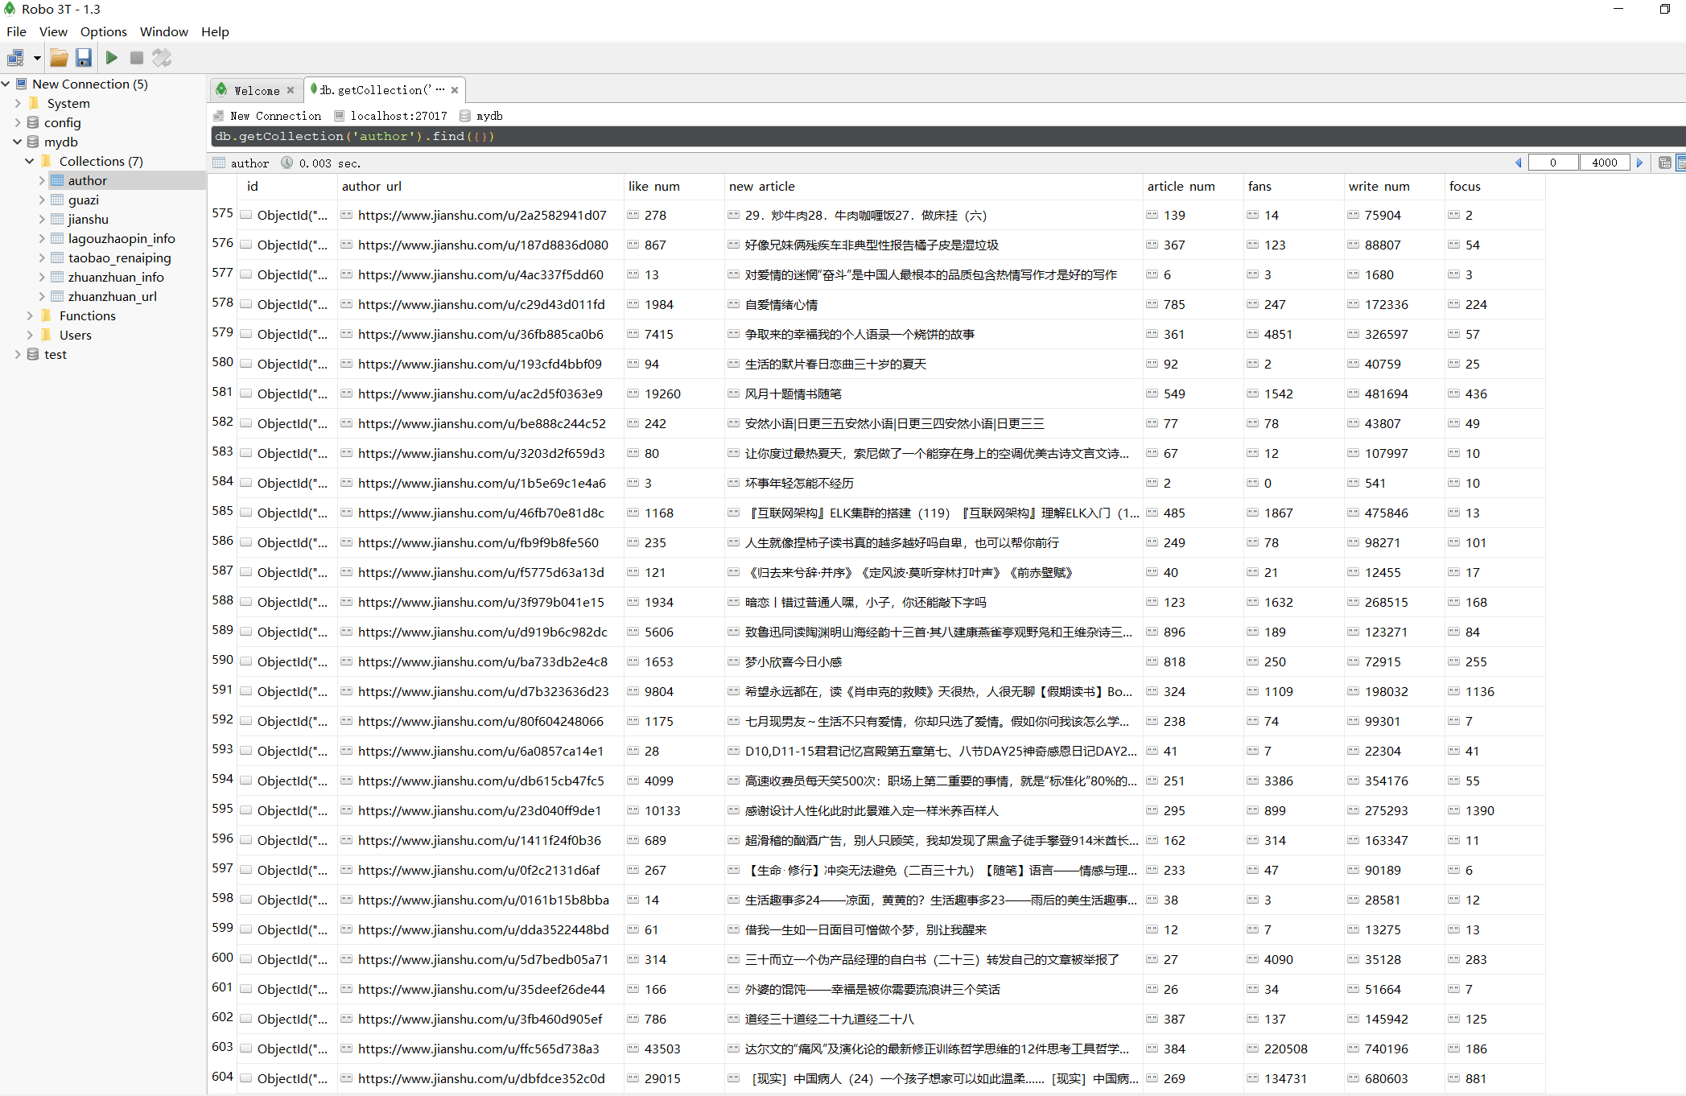Click URL cell ending in 2a2582941d07
Viewport: 1686px width, 1096px height.
point(480,216)
